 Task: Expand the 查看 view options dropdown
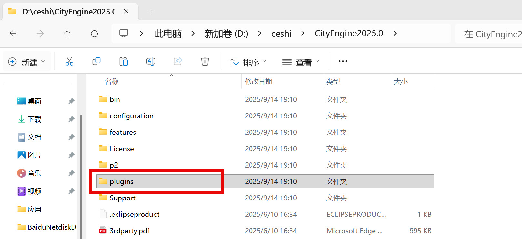pos(301,62)
